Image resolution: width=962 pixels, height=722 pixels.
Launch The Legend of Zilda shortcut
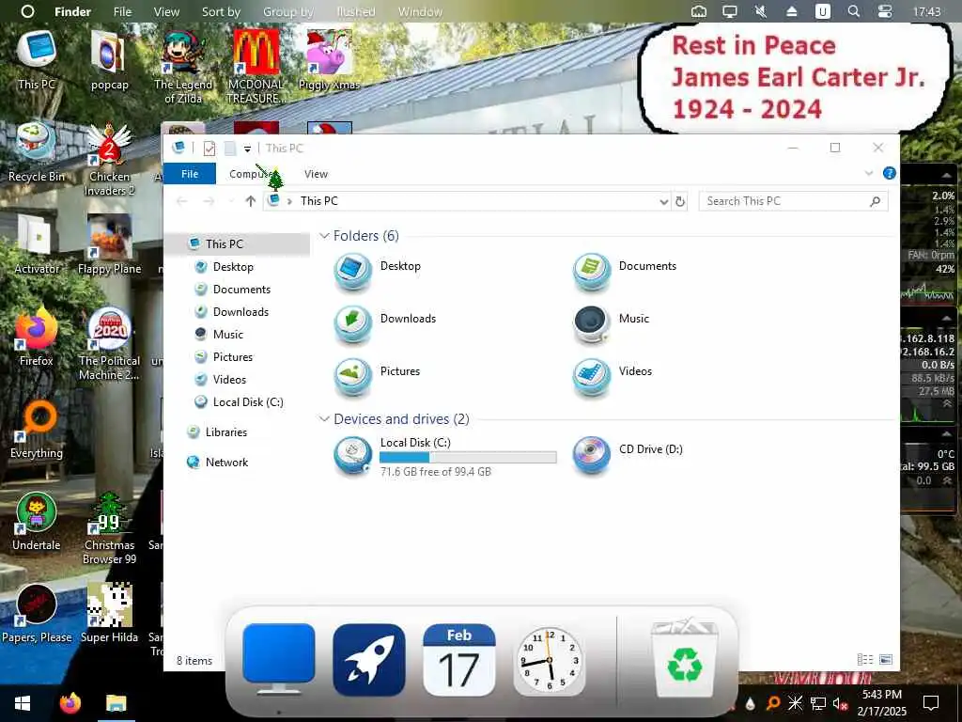183,67
